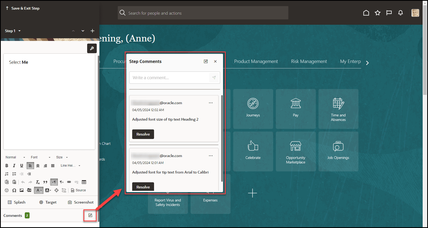Viewport: 428px width, 228px height.
Task: Open the Step 1 dropdown
Action: [x=13, y=31]
